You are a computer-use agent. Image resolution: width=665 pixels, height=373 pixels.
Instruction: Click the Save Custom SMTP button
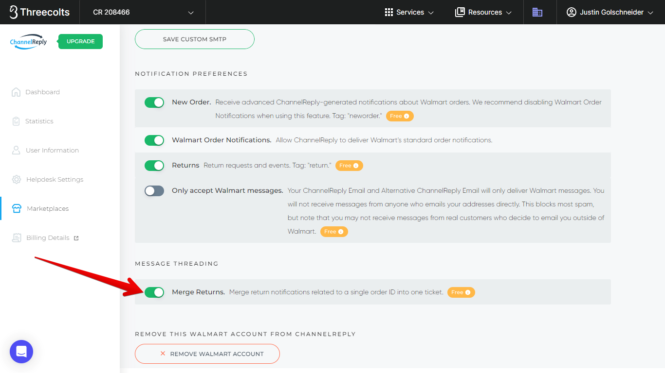(195, 39)
